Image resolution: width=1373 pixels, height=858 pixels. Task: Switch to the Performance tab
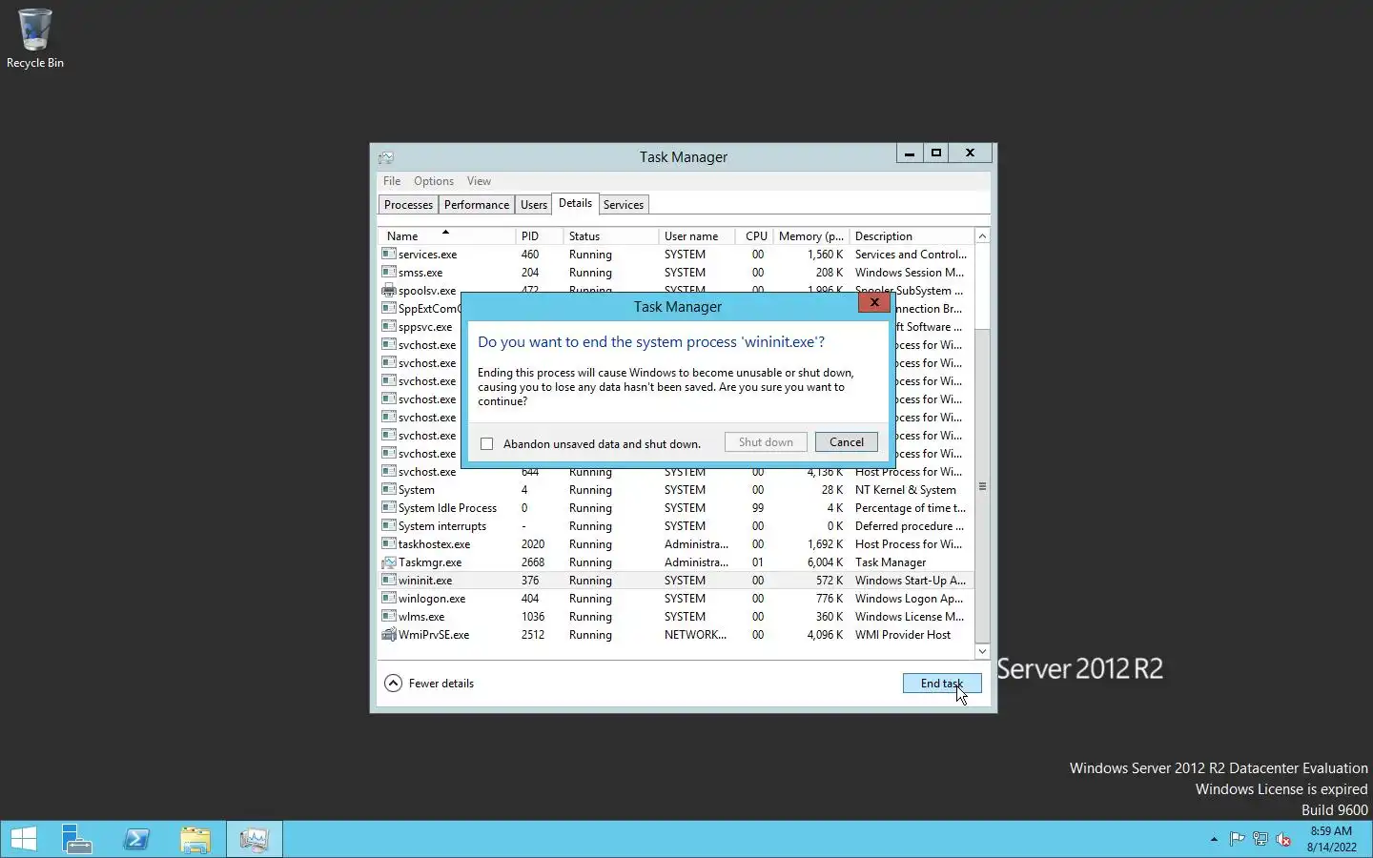(x=477, y=205)
